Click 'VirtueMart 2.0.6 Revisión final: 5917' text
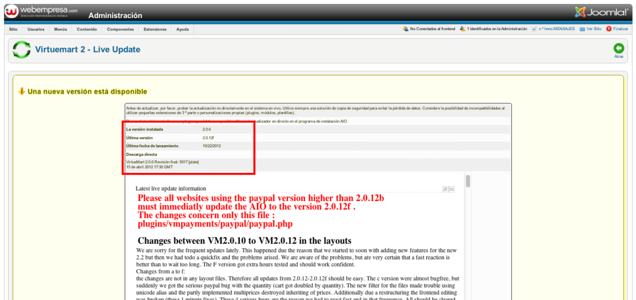The height and width of the screenshot is (300, 636). [162, 162]
